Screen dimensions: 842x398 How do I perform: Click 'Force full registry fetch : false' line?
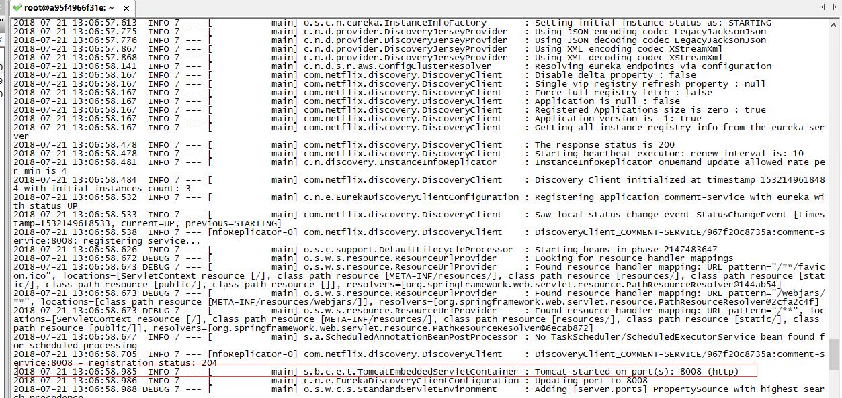[623, 93]
